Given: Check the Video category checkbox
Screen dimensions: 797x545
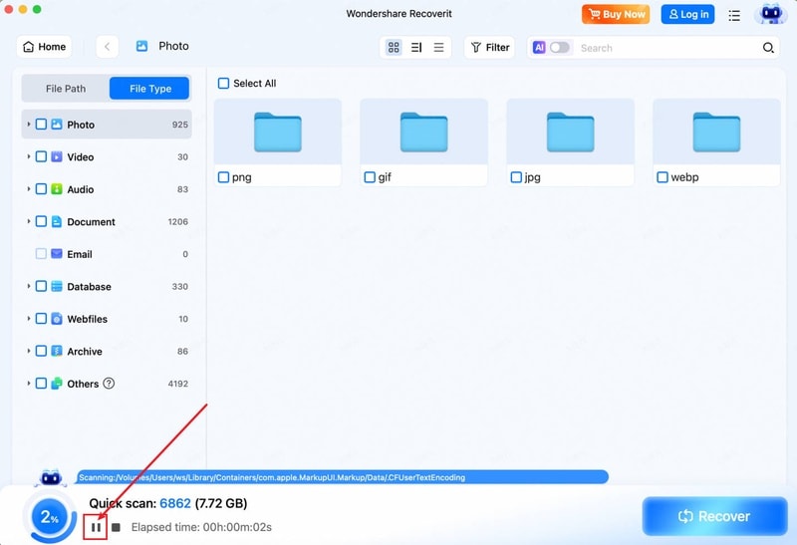Looking at the screenshot, I should coord(41,156).
